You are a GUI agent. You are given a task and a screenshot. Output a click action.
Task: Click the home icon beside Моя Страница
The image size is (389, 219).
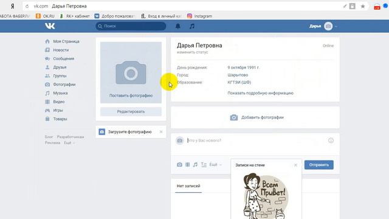pyautogui.click(x=47, y=41)
